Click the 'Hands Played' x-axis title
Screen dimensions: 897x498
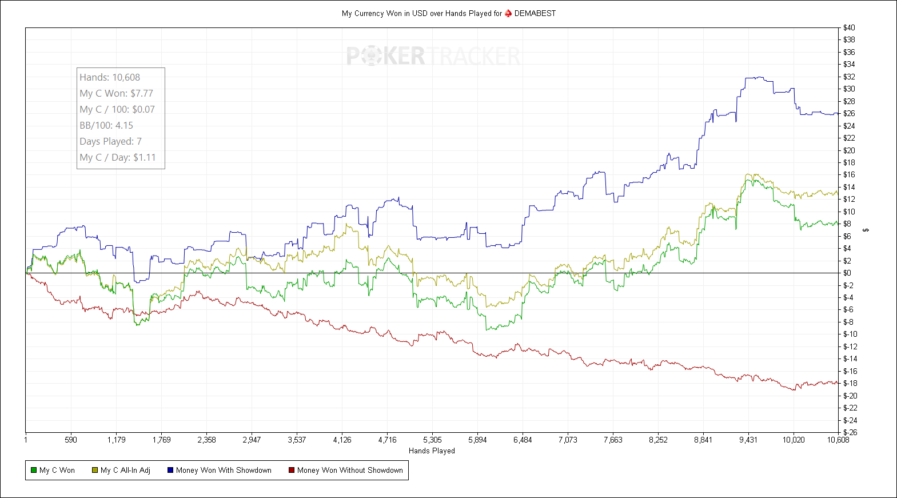coord(432,451)
